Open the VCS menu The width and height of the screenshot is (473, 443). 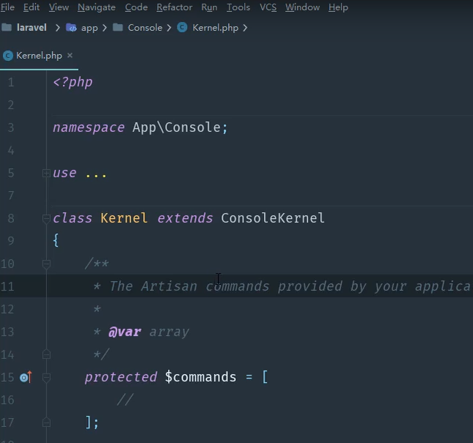tap(268, 7)
